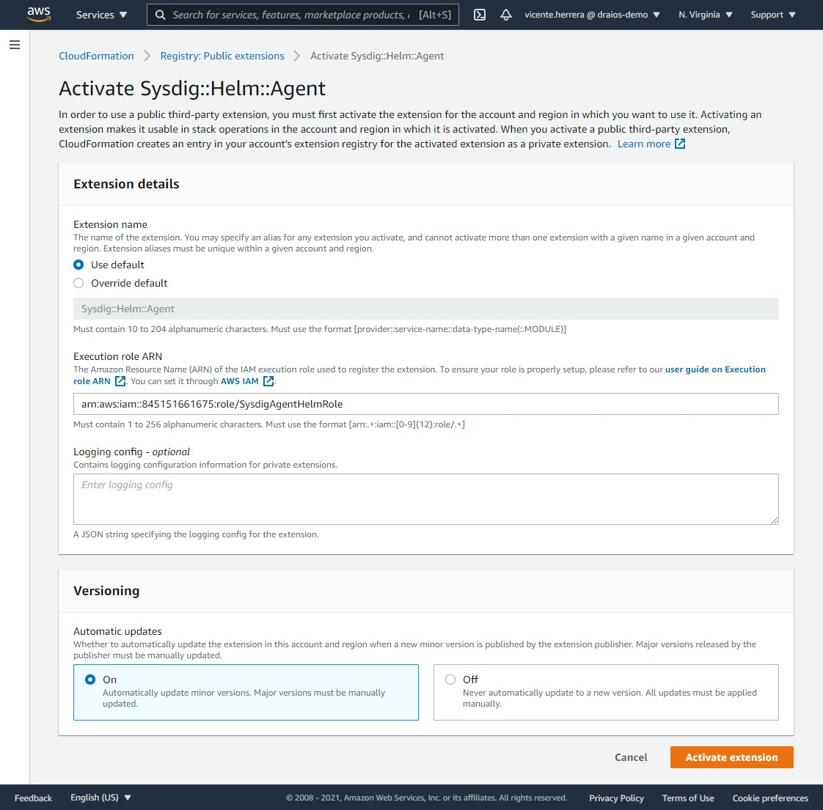The width and height of the screenshot is (823, 810).
Task: Open vicente.herrera @ draios-demo account menu
Action: click(592, 15)
